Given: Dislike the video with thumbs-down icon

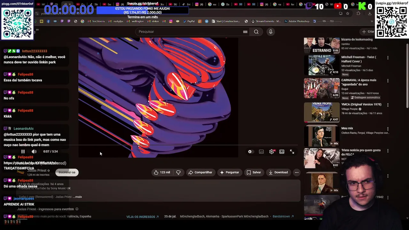Looking at the screenshot, I should (x=178, y=172).
